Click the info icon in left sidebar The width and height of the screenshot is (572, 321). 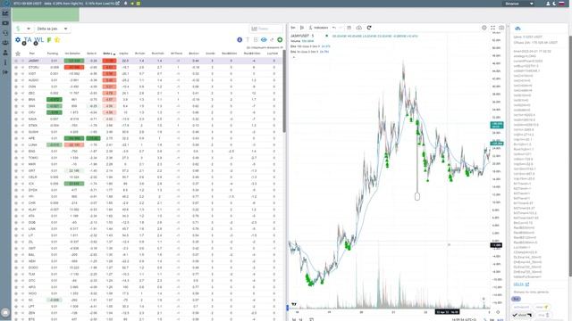pos(5,62)
